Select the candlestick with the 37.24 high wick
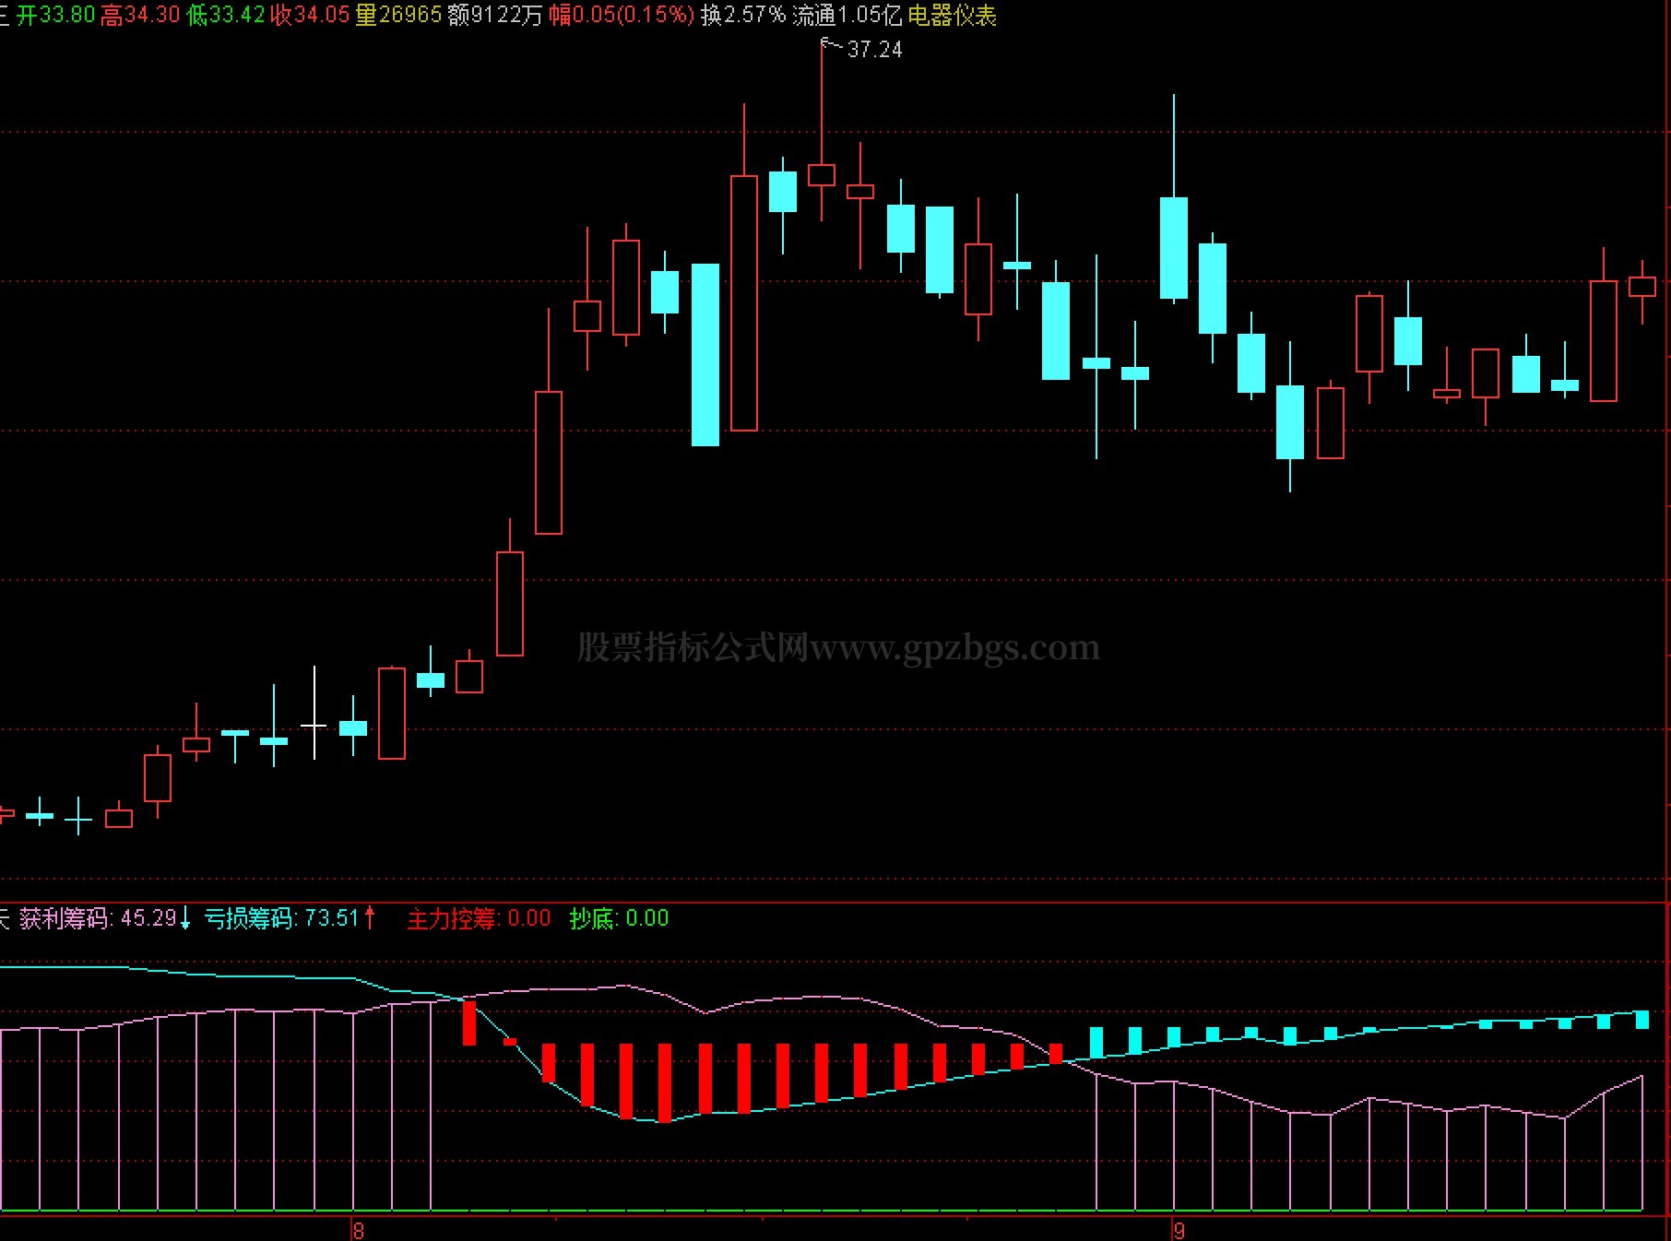This screenshot has height=1241, width=1671. pos(822,130)
